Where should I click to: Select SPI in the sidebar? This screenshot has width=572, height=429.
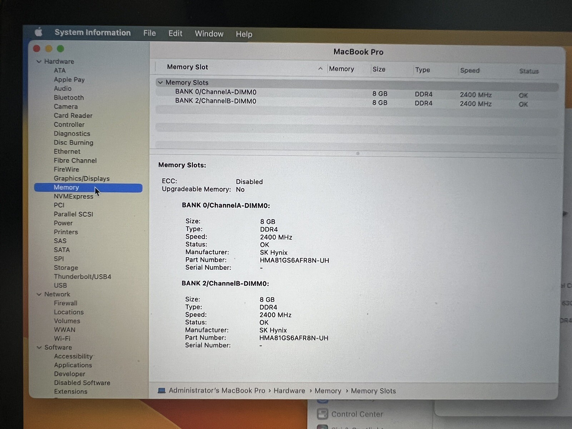pos(59,258)
